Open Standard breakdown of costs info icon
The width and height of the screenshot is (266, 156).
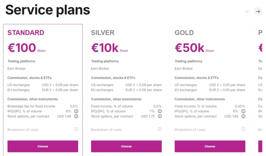[76, 129]
